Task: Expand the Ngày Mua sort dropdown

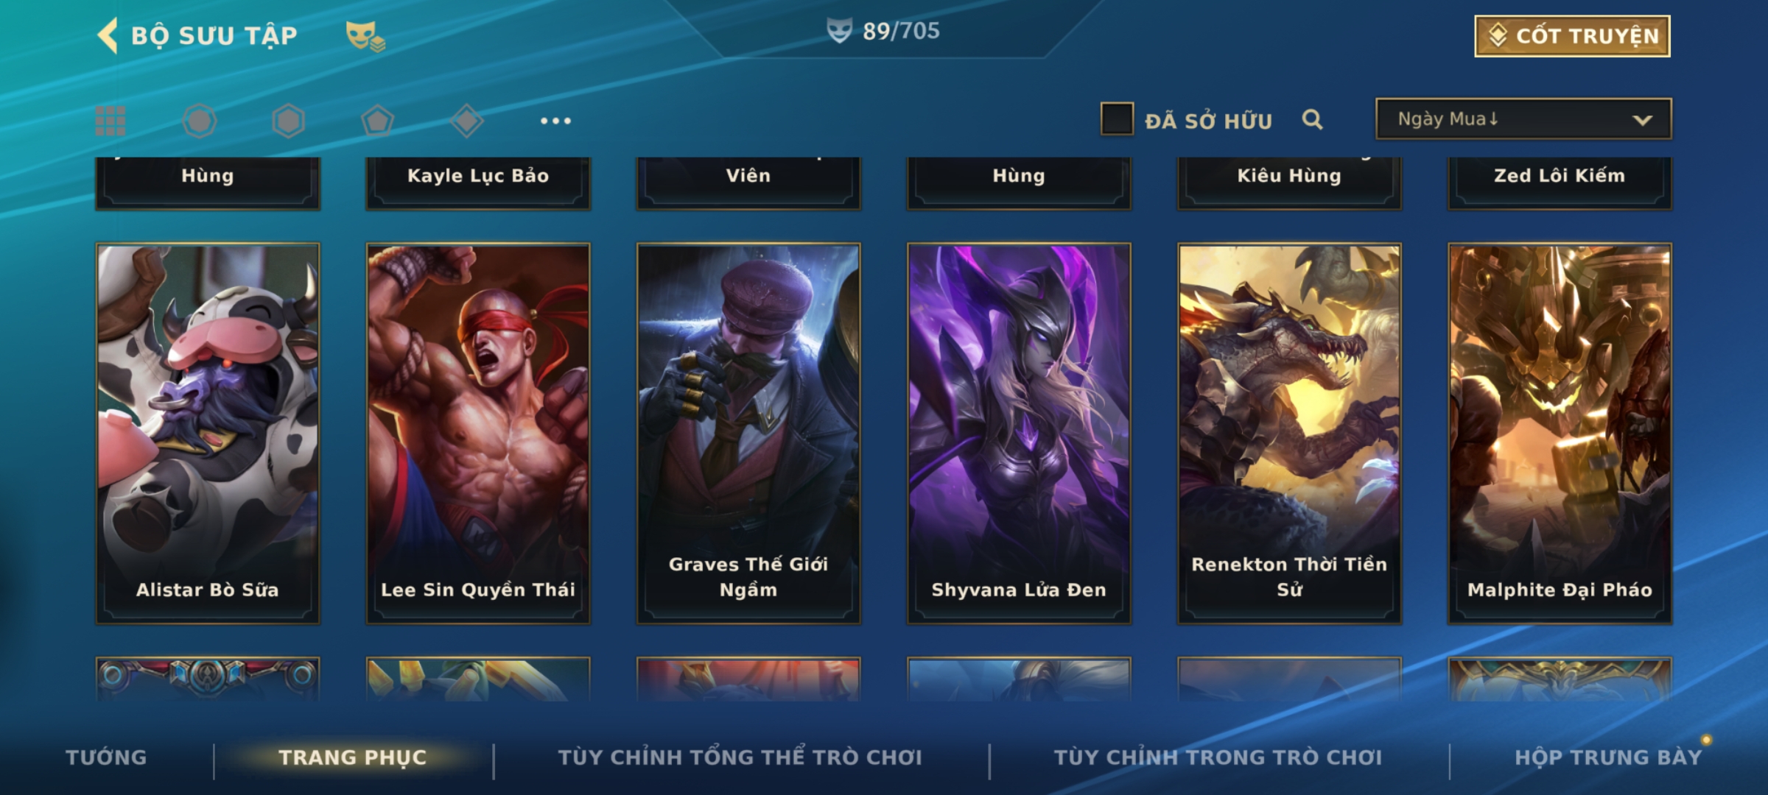Action: (x=1523, y=119)
